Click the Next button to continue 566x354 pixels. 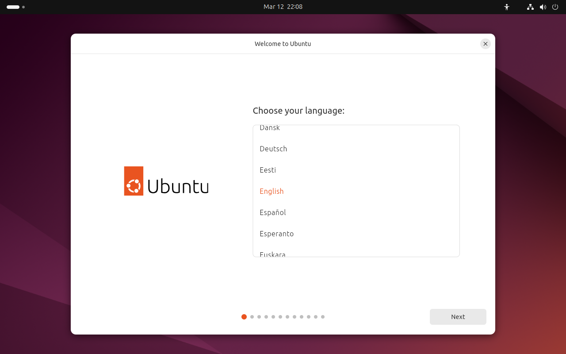(458, 317)
